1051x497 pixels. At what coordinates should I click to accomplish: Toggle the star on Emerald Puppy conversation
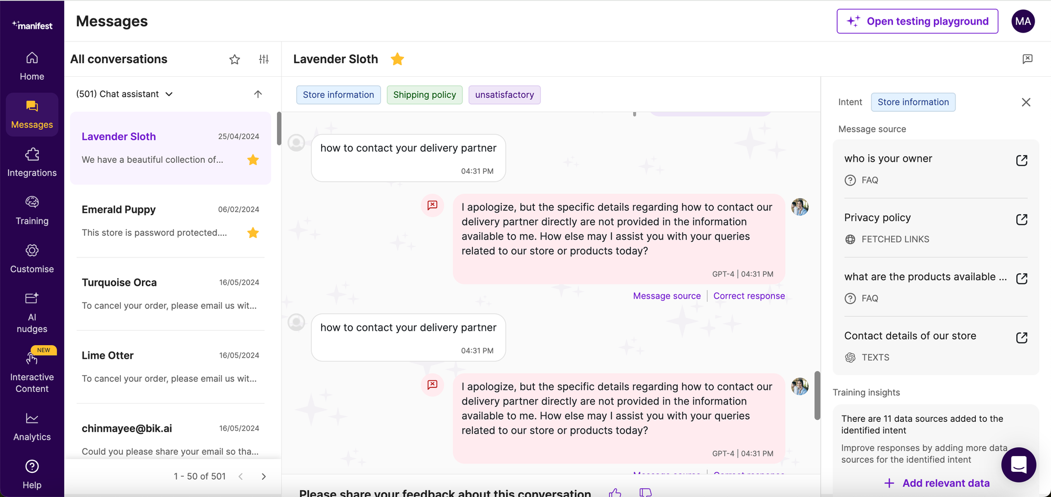point(253,232)
